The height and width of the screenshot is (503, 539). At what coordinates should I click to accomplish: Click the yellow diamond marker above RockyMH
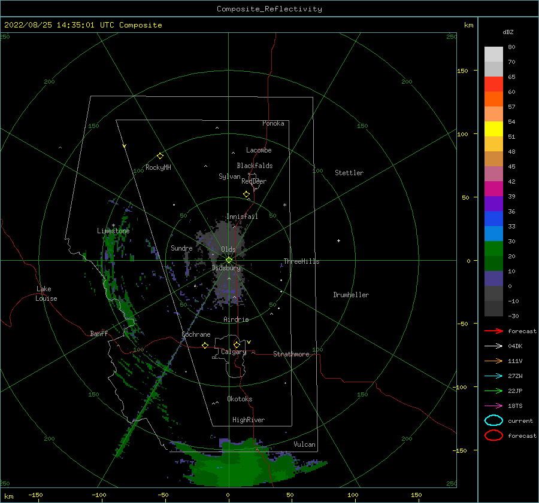coord(160,156)
